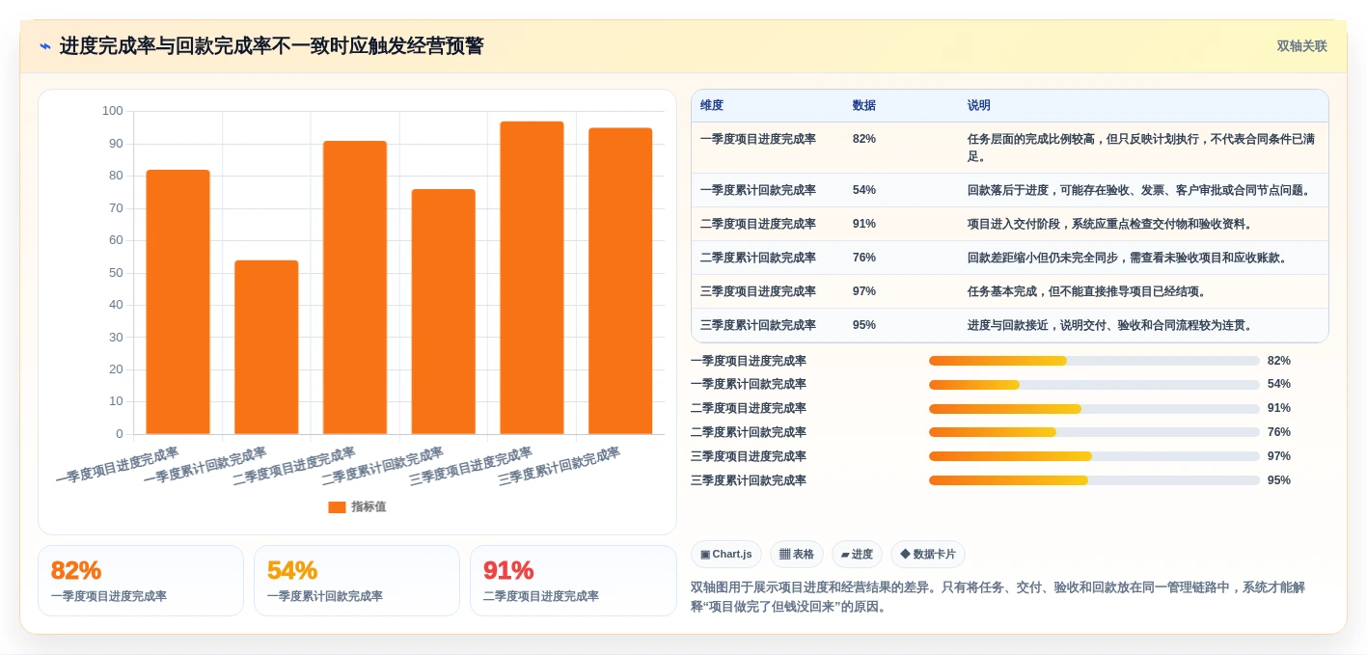Click the 91% progress bar for 二季度项目进度完成率

pos(1094,409)
